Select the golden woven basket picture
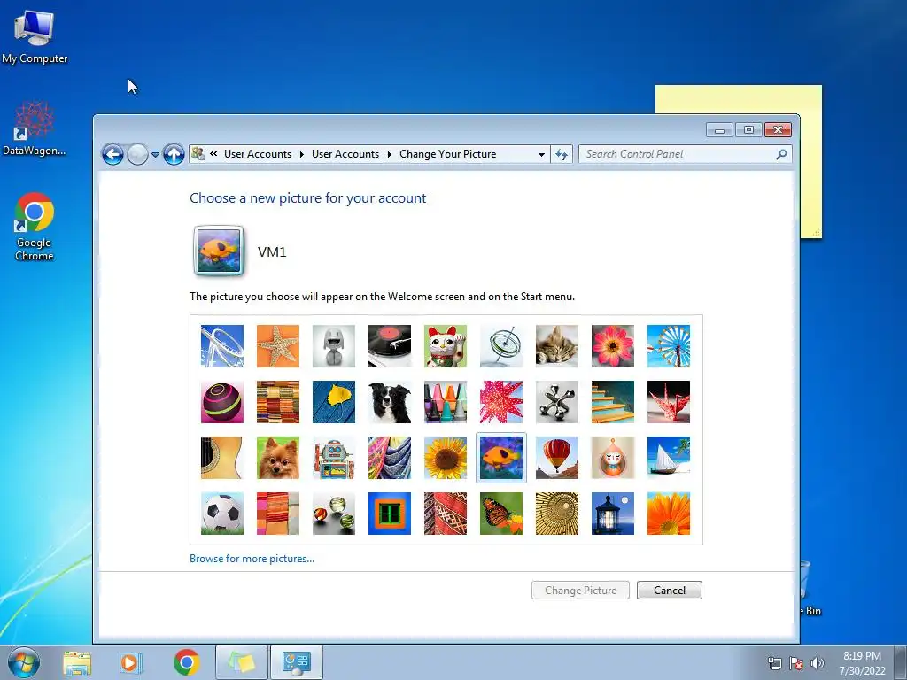 [x=557, y=514]
